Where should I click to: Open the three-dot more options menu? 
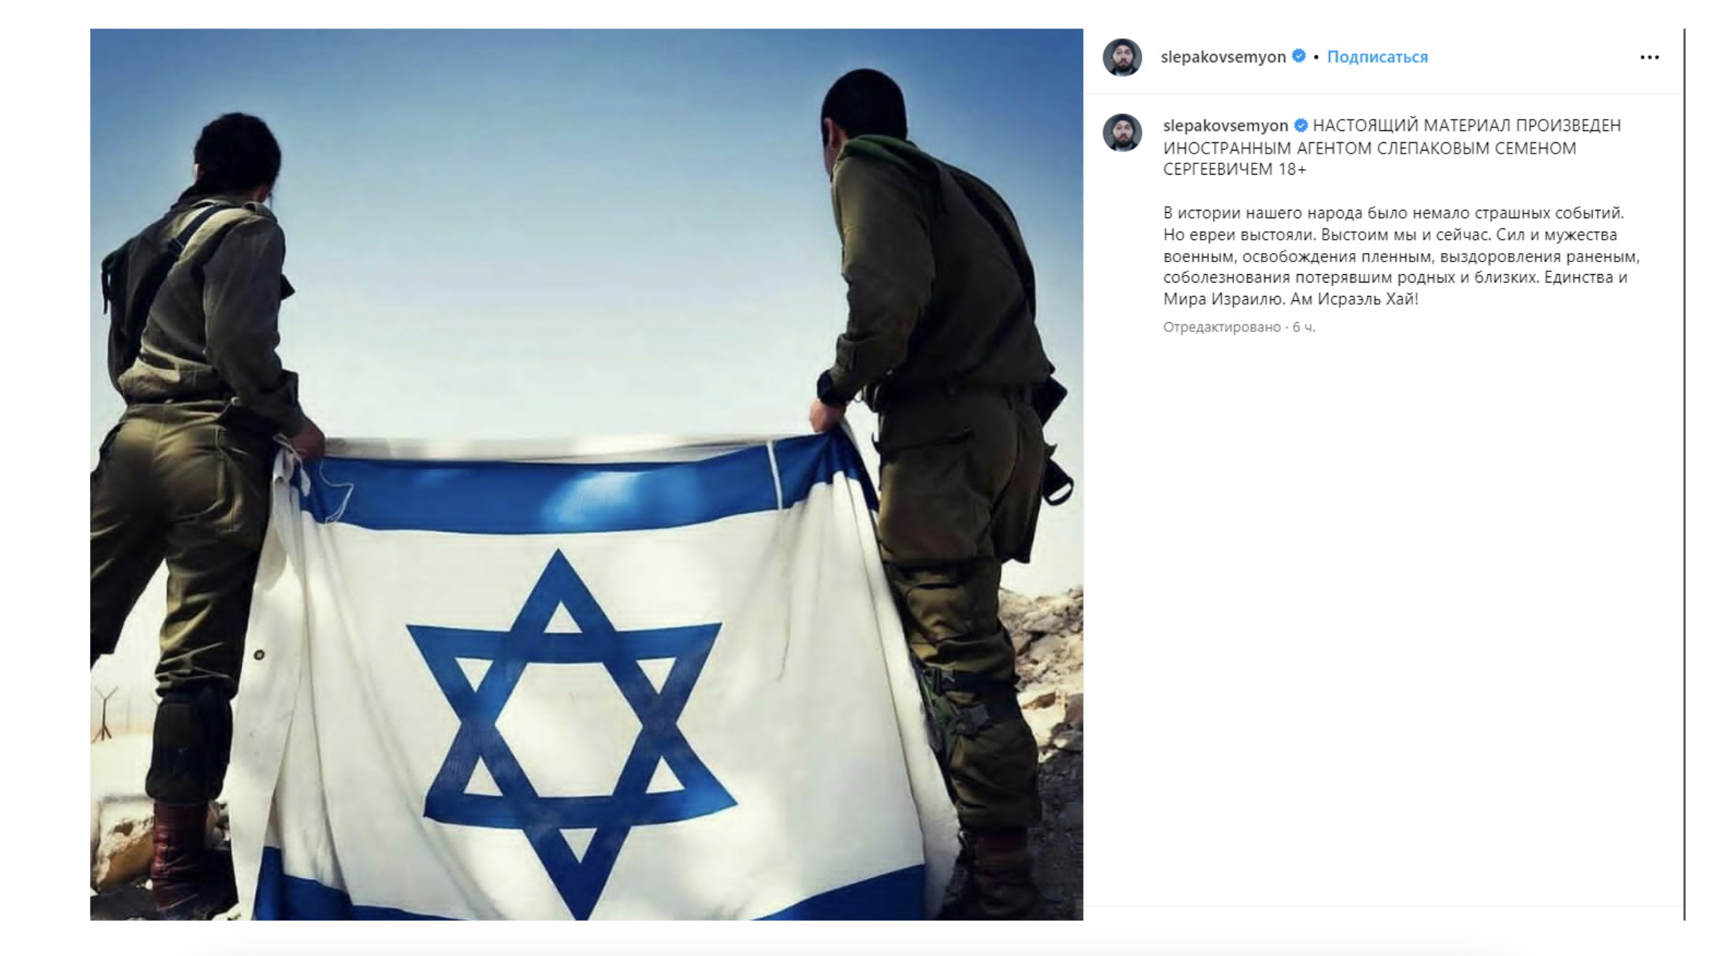(x=1649, y=57)
